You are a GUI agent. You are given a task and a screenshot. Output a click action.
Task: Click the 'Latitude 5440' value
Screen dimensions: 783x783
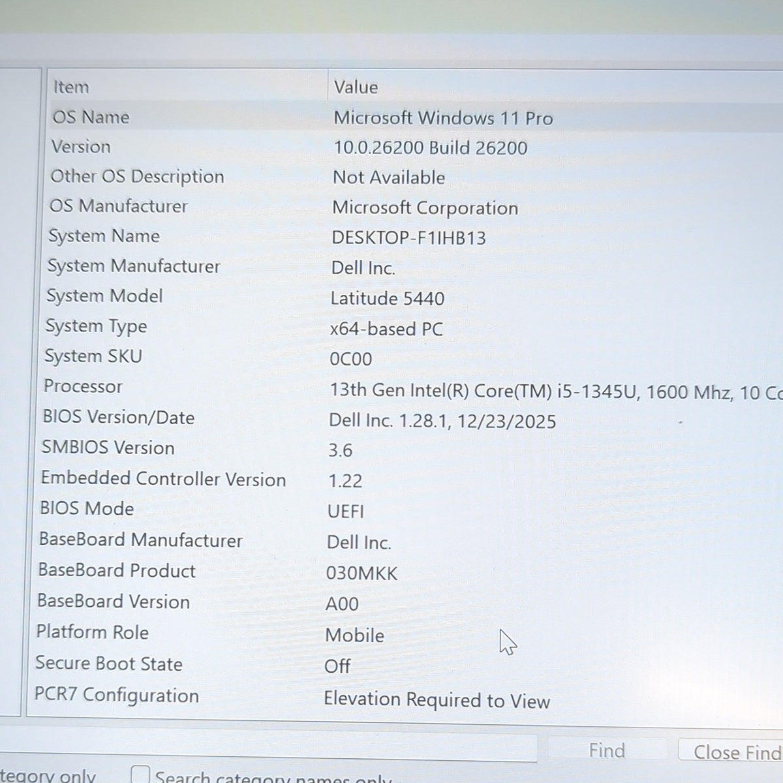point(388,298)
